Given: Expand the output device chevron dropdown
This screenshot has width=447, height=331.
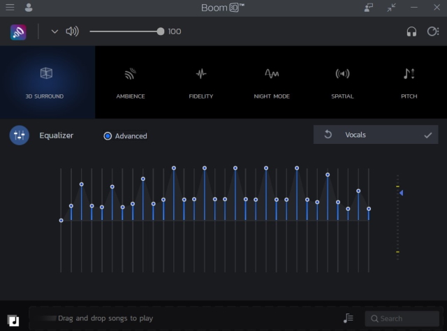Looking at the screenshot, I should (x=54, y=31).
